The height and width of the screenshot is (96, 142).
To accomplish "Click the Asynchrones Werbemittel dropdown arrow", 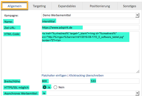I will 137,93.
